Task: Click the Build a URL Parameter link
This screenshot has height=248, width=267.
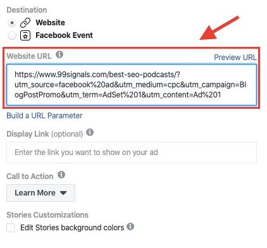Action: 44,116
